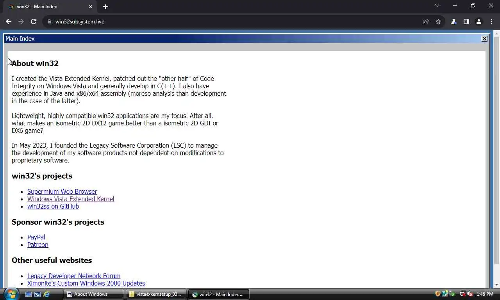Click the 'About win32' heading
This screenshot has width=500, height=300.
[35, 63]
